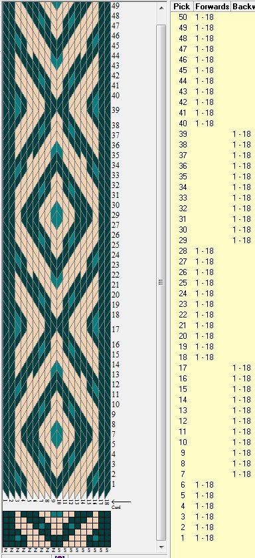Click the backwards 1 - 18 entry for pick 39
Image resolution: width=255 pixels, height=558 pixels.
pos(242,134)
